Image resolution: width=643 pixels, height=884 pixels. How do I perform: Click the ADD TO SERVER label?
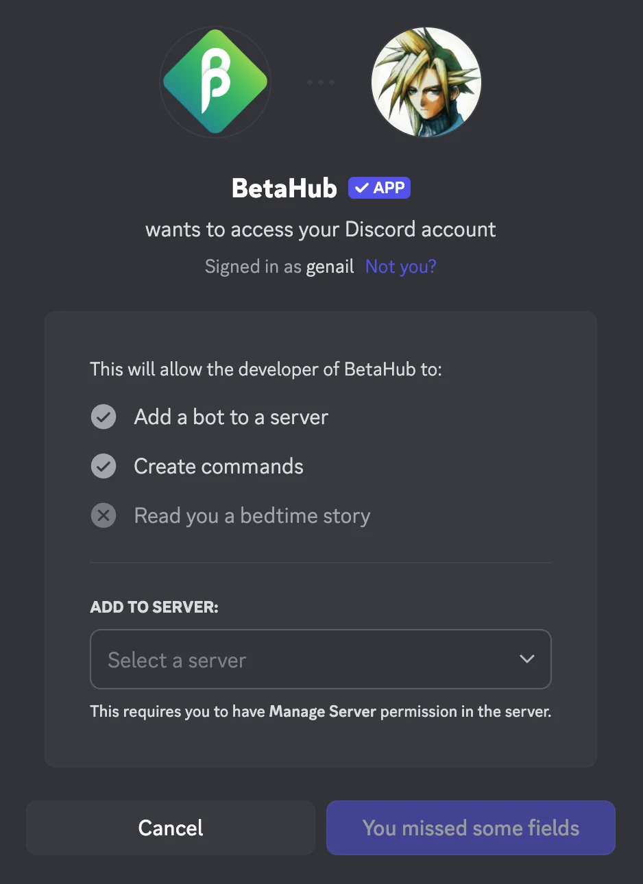[x=154, y=607]
